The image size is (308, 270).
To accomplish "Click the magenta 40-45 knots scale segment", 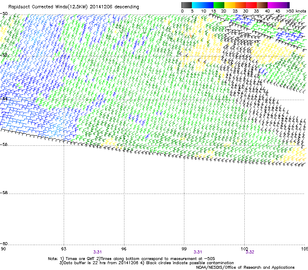I will (x=273, y=5).
